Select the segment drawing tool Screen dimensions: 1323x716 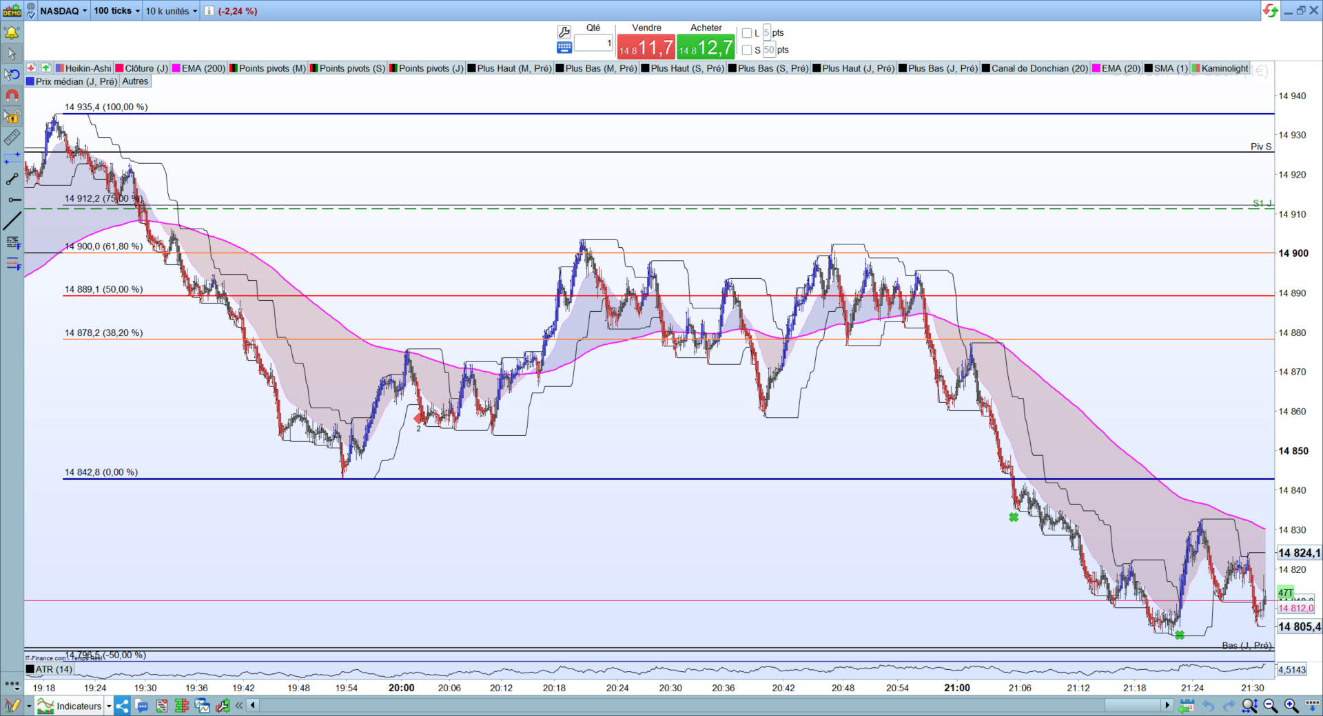12,179
